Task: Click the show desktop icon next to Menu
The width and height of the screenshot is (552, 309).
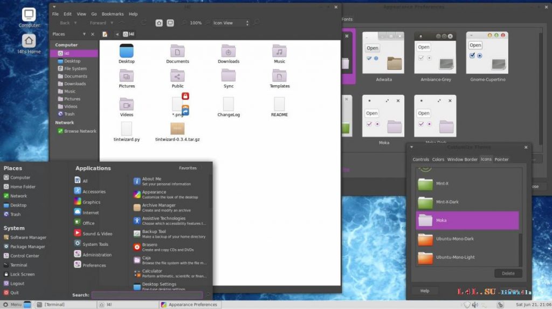Action: pos(27,305)
